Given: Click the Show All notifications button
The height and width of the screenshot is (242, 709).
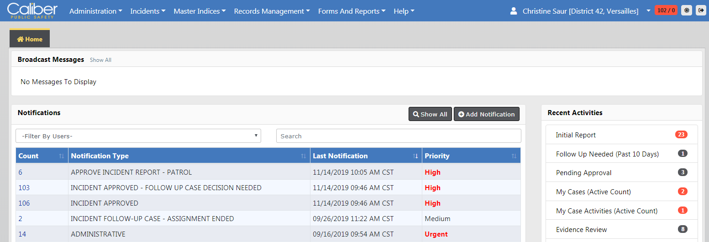Looking at the screenshot, I should coord(430,114).
